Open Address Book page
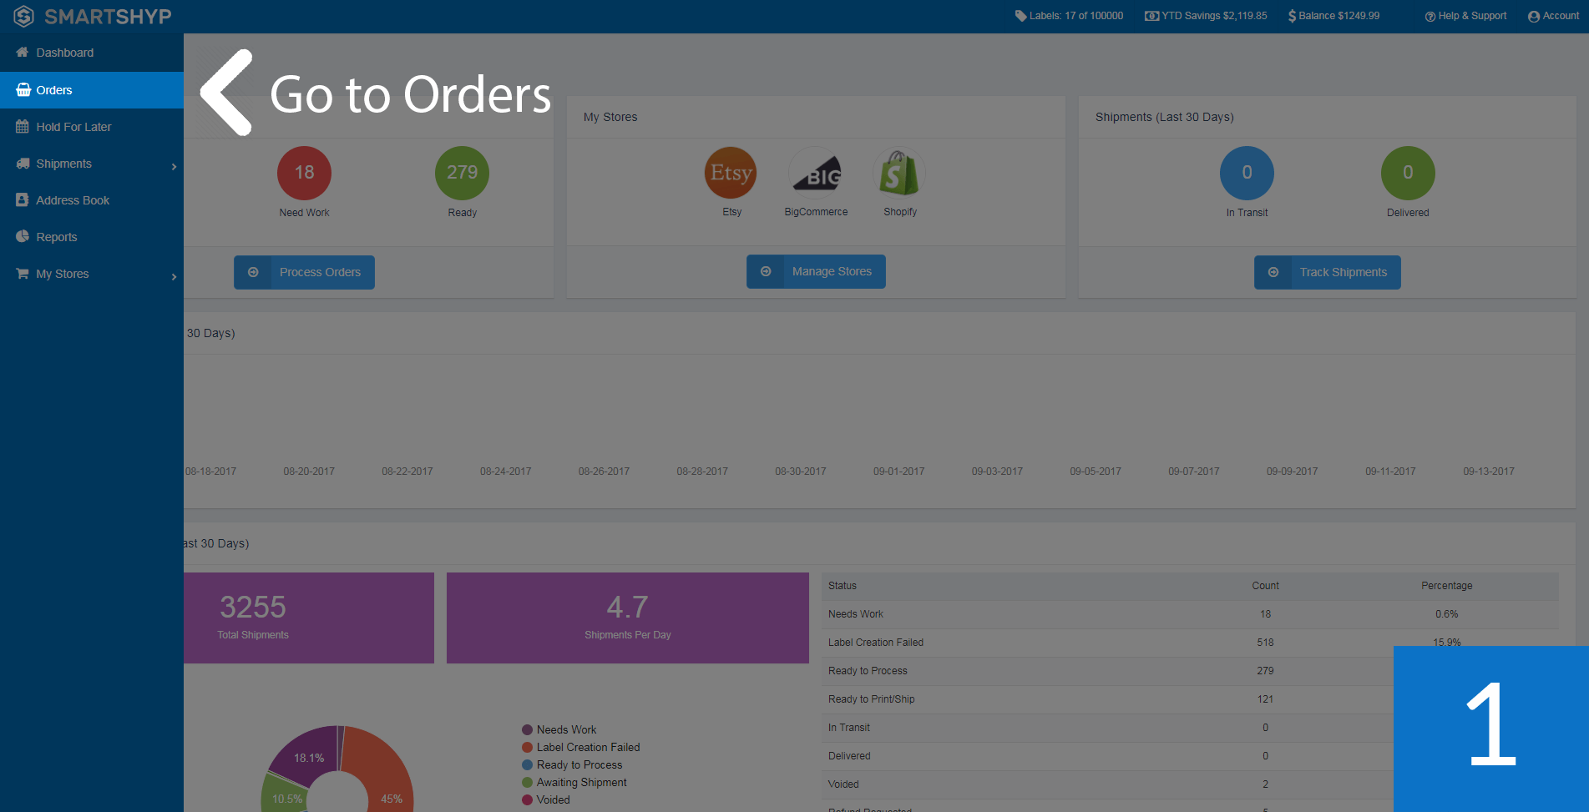 click(x=92, y=200)
